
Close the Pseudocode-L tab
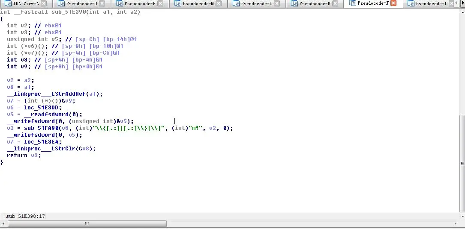tap(277, 3)
